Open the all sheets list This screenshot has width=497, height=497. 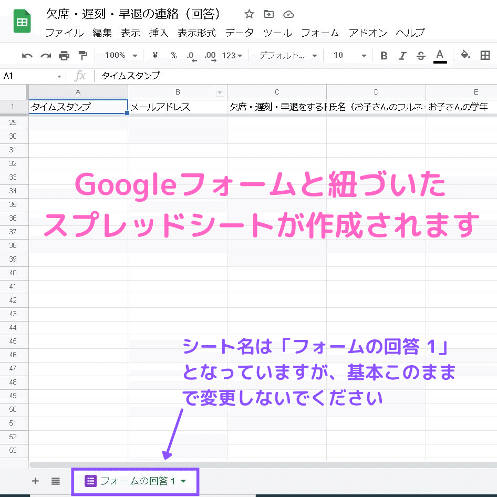click(56, 481)
